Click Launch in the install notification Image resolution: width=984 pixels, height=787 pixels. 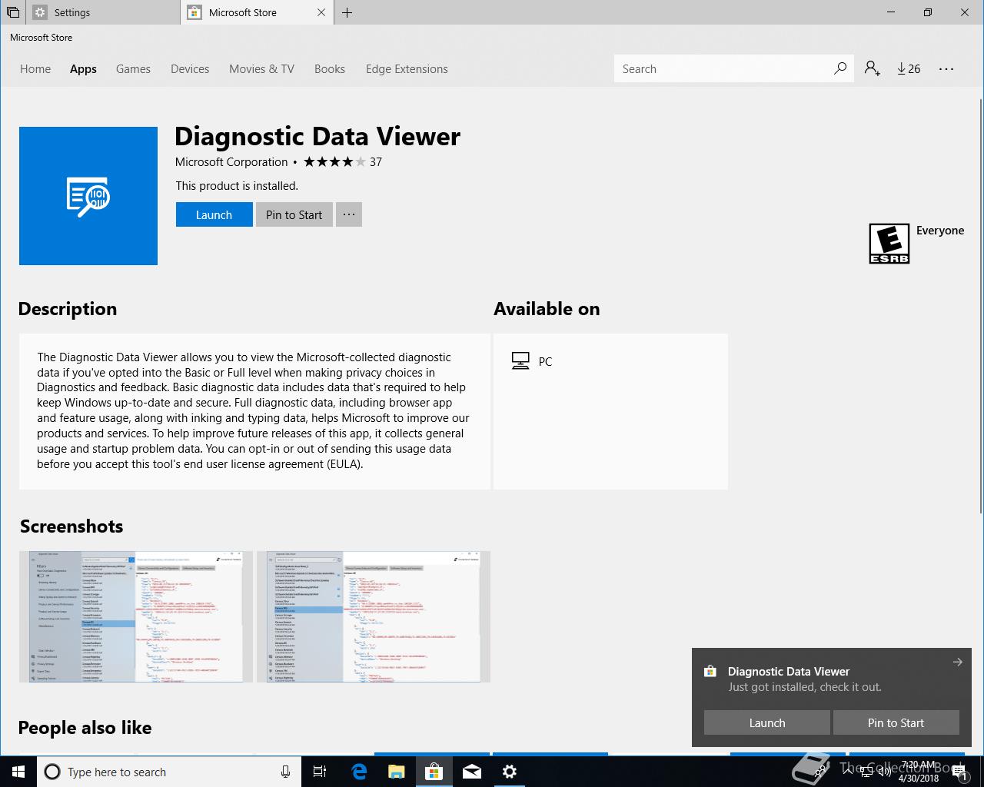[767, 722]
